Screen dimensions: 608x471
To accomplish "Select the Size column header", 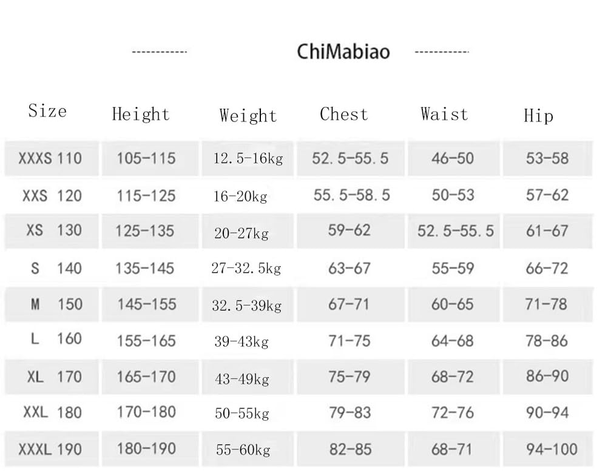I will click(47, 111).
